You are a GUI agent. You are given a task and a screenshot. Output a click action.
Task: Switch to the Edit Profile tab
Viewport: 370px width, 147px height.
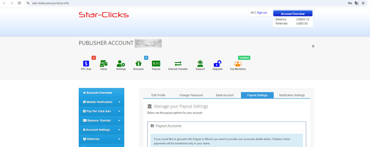coord(158,95)
